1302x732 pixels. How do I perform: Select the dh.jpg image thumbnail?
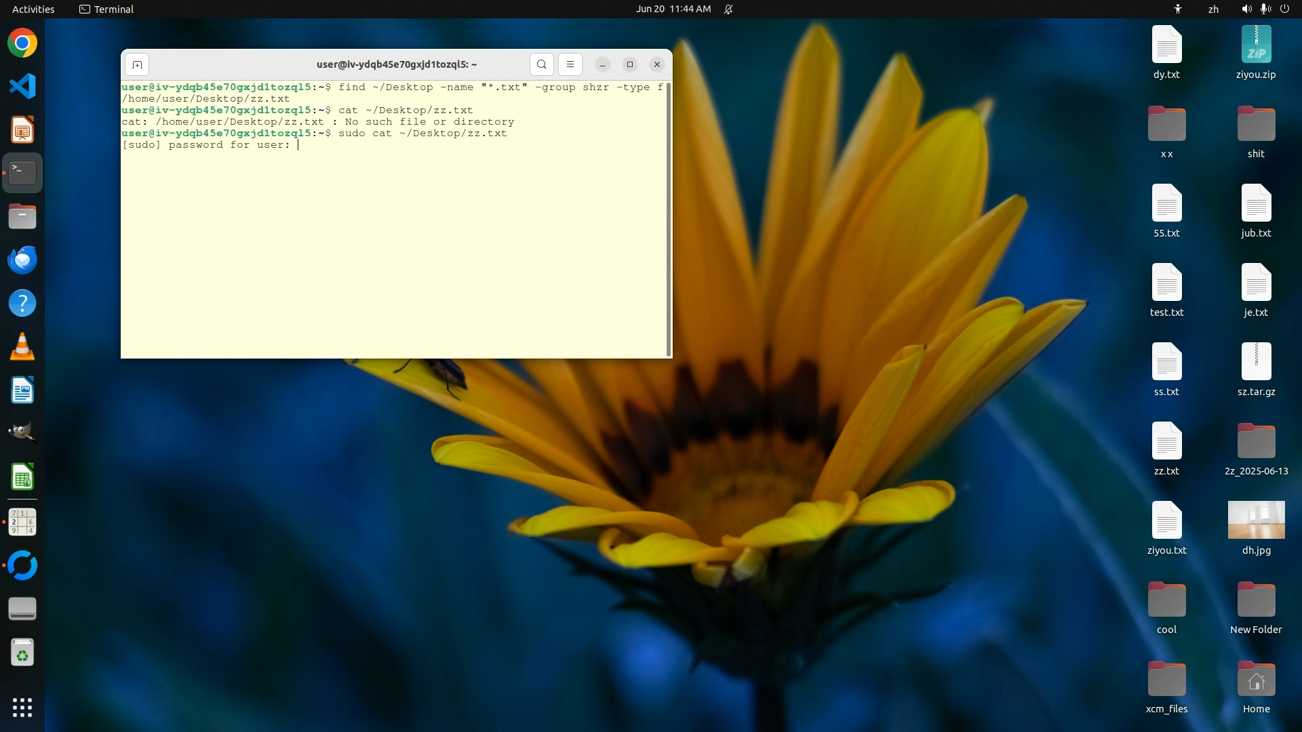tap(1256, 521)
